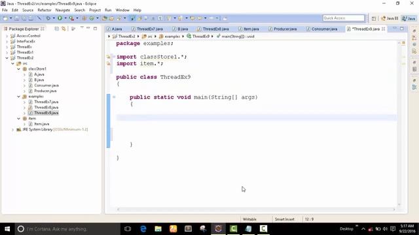The image size is (419, 235).
Task: Switch to the Consumer.java editor tab
Action: coord(321,29)
